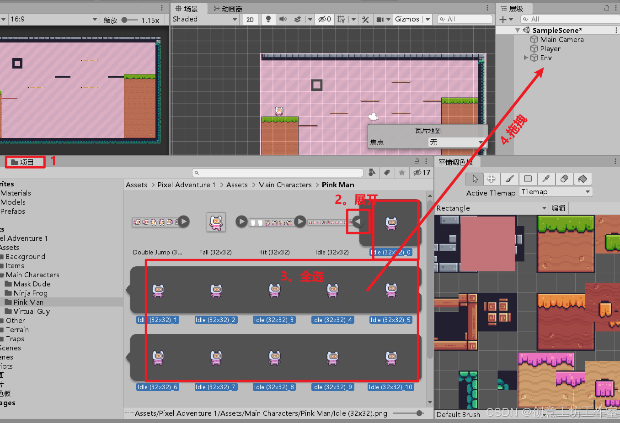Open component tools wrench icon
The width and height of the screenshot is (620, 423).
[x=365, y=19]
